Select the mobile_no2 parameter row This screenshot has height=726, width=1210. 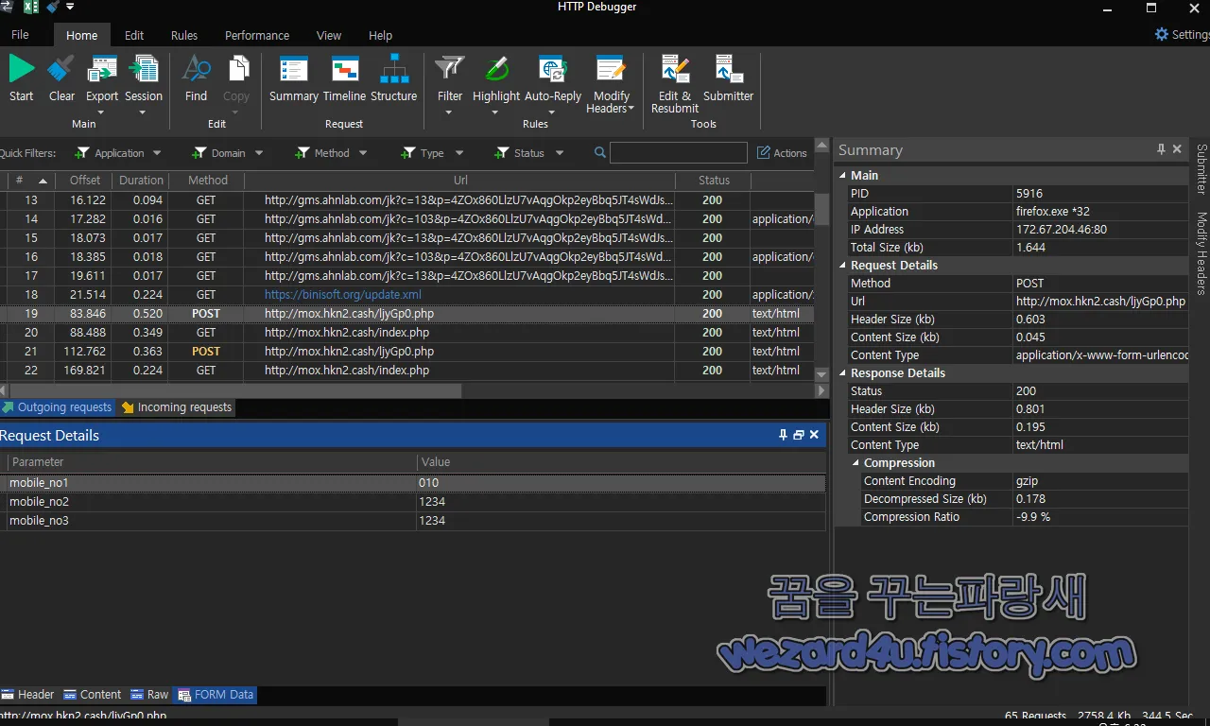pos(413,502)
